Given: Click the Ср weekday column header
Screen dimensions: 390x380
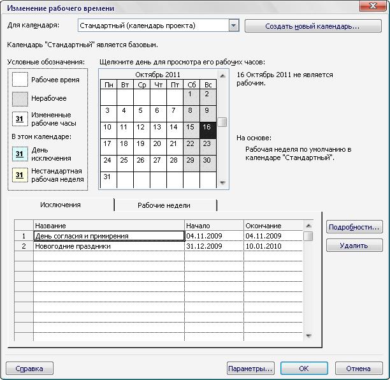Looking at the screenshot, I should 141,85.
